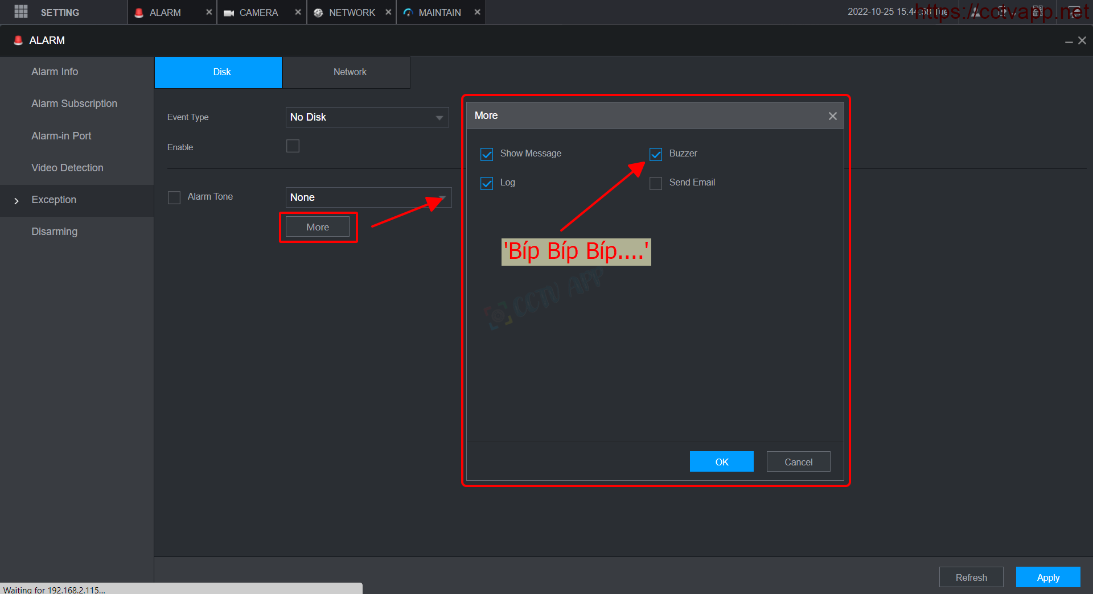Enable the Send Email checkbox
This screenshot has width=1093, height=594.
coord(656,183)
